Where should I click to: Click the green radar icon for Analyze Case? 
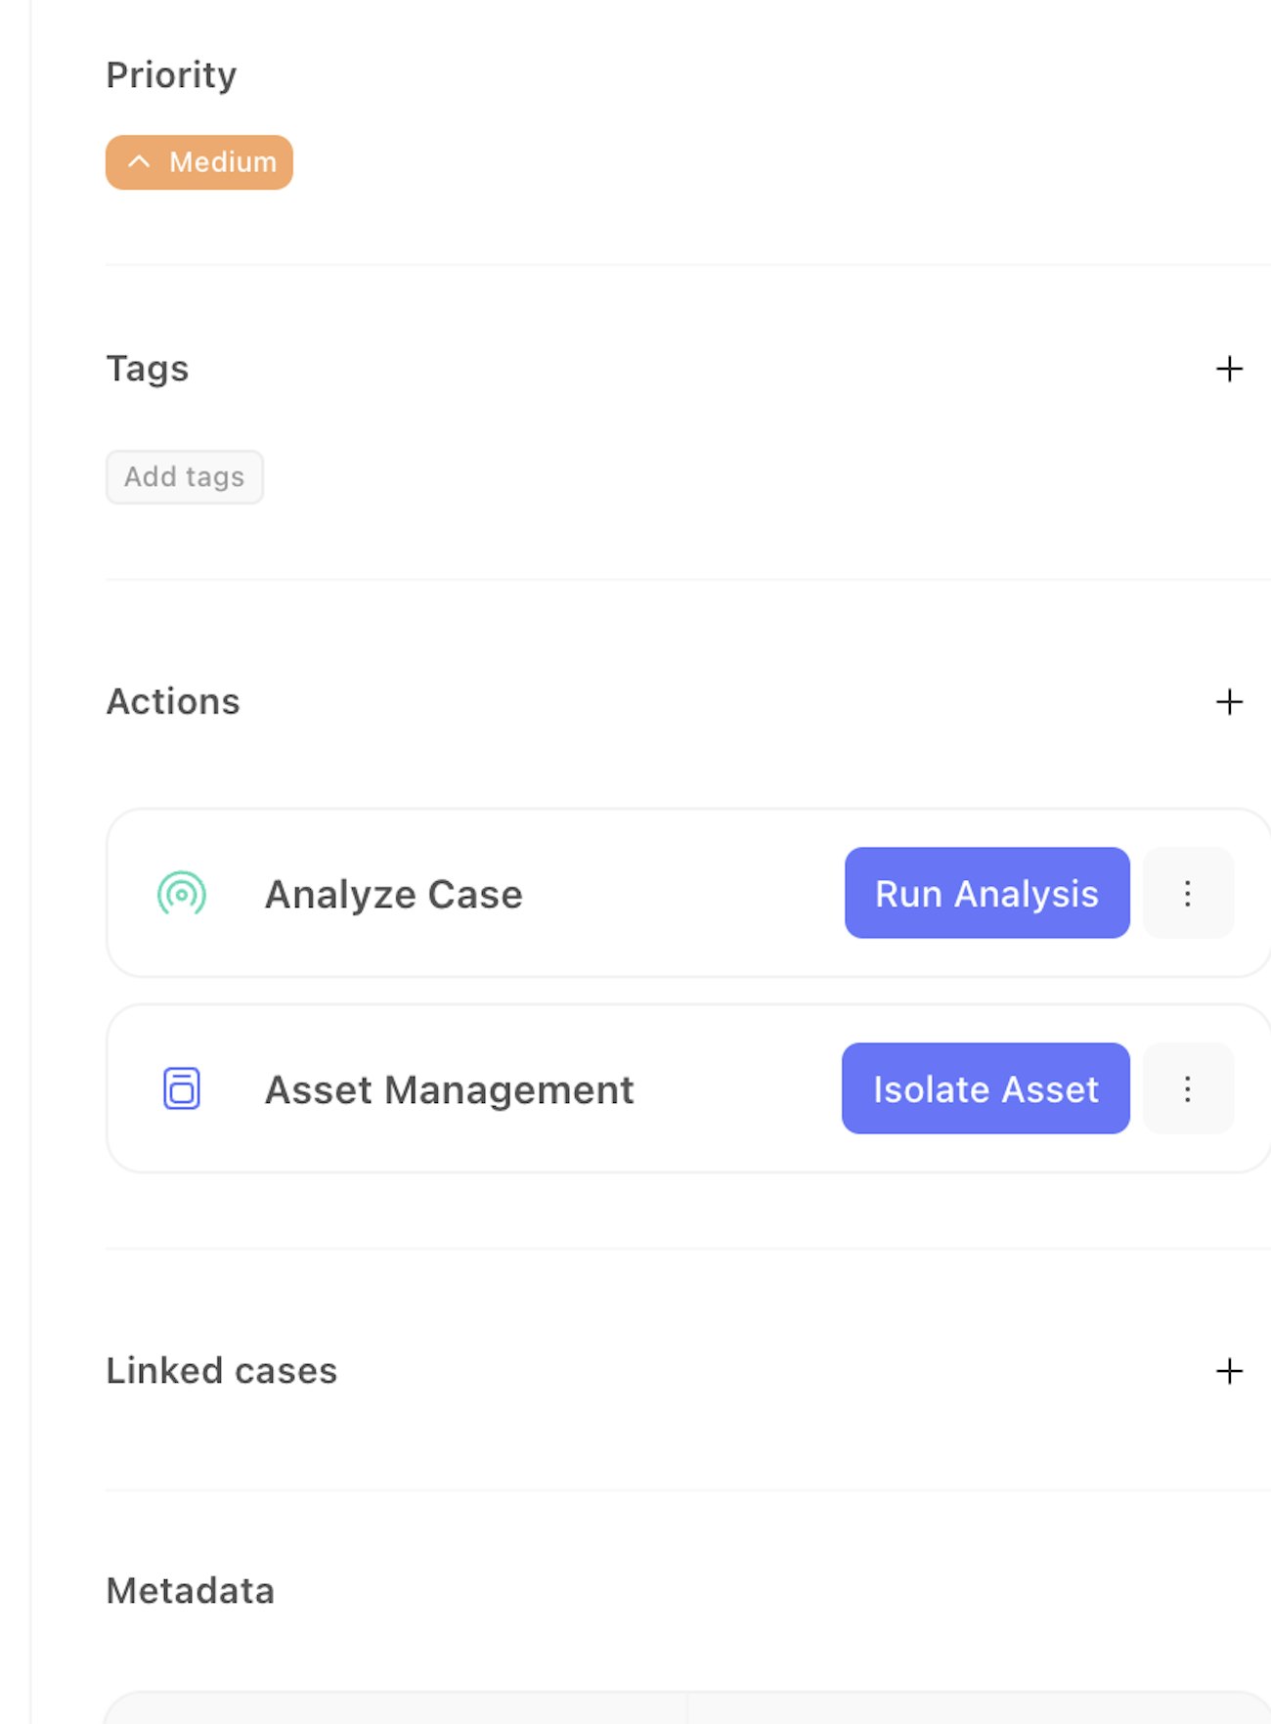click(x=182, y=894)
